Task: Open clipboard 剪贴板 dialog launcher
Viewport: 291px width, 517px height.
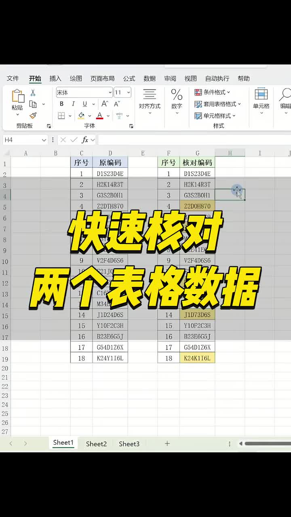Action: (x=49, y=126)
